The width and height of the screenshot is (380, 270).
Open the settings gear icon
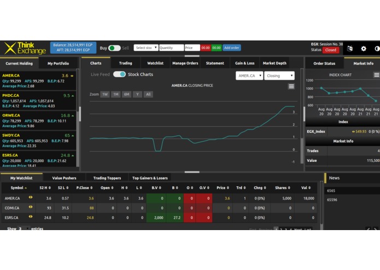tap(364, 49)
